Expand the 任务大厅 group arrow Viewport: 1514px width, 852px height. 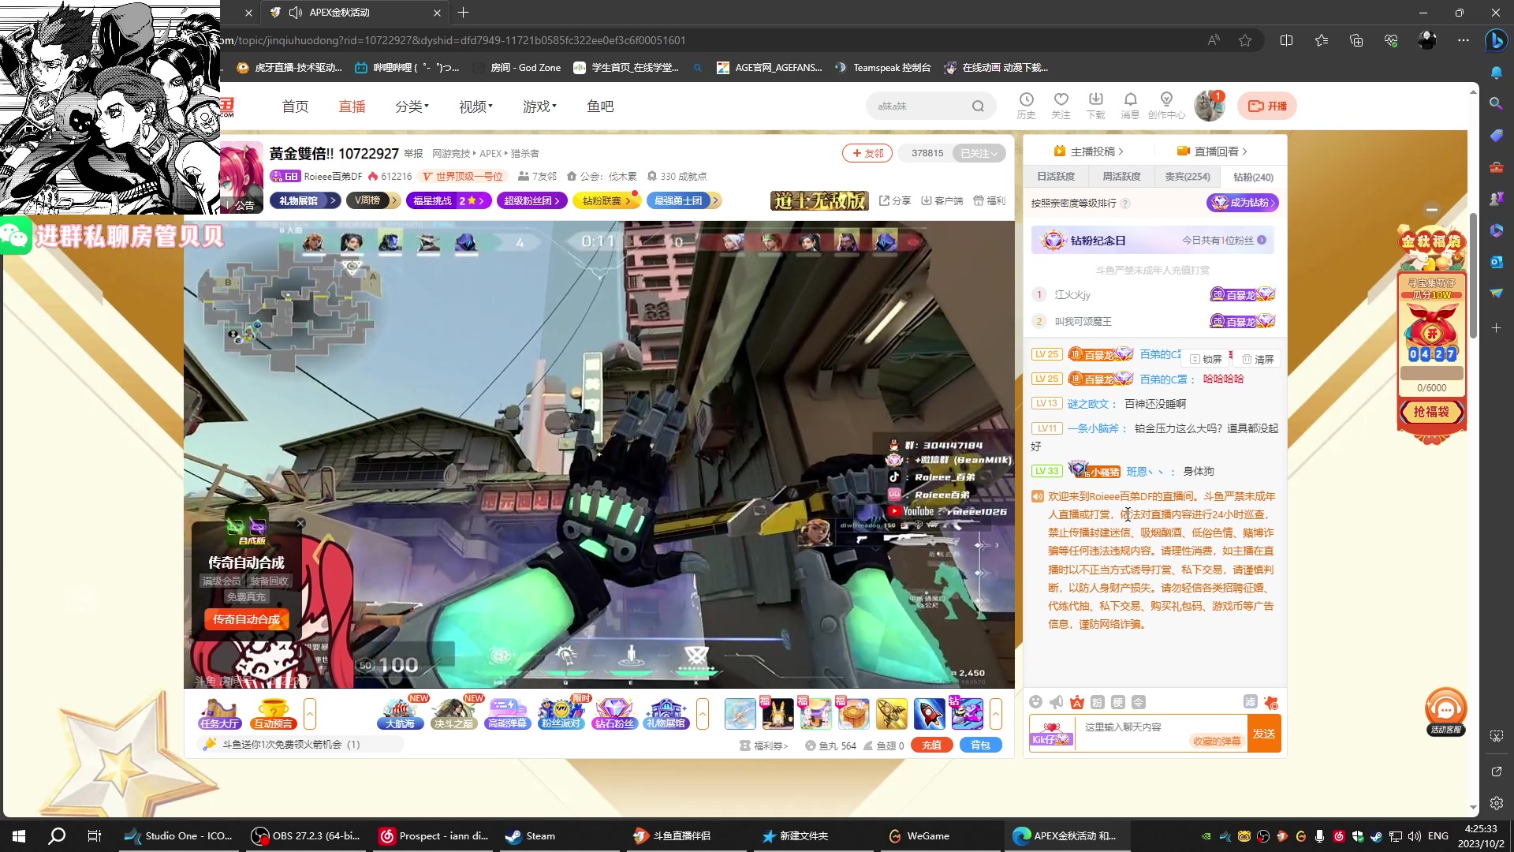pos(310,714)
